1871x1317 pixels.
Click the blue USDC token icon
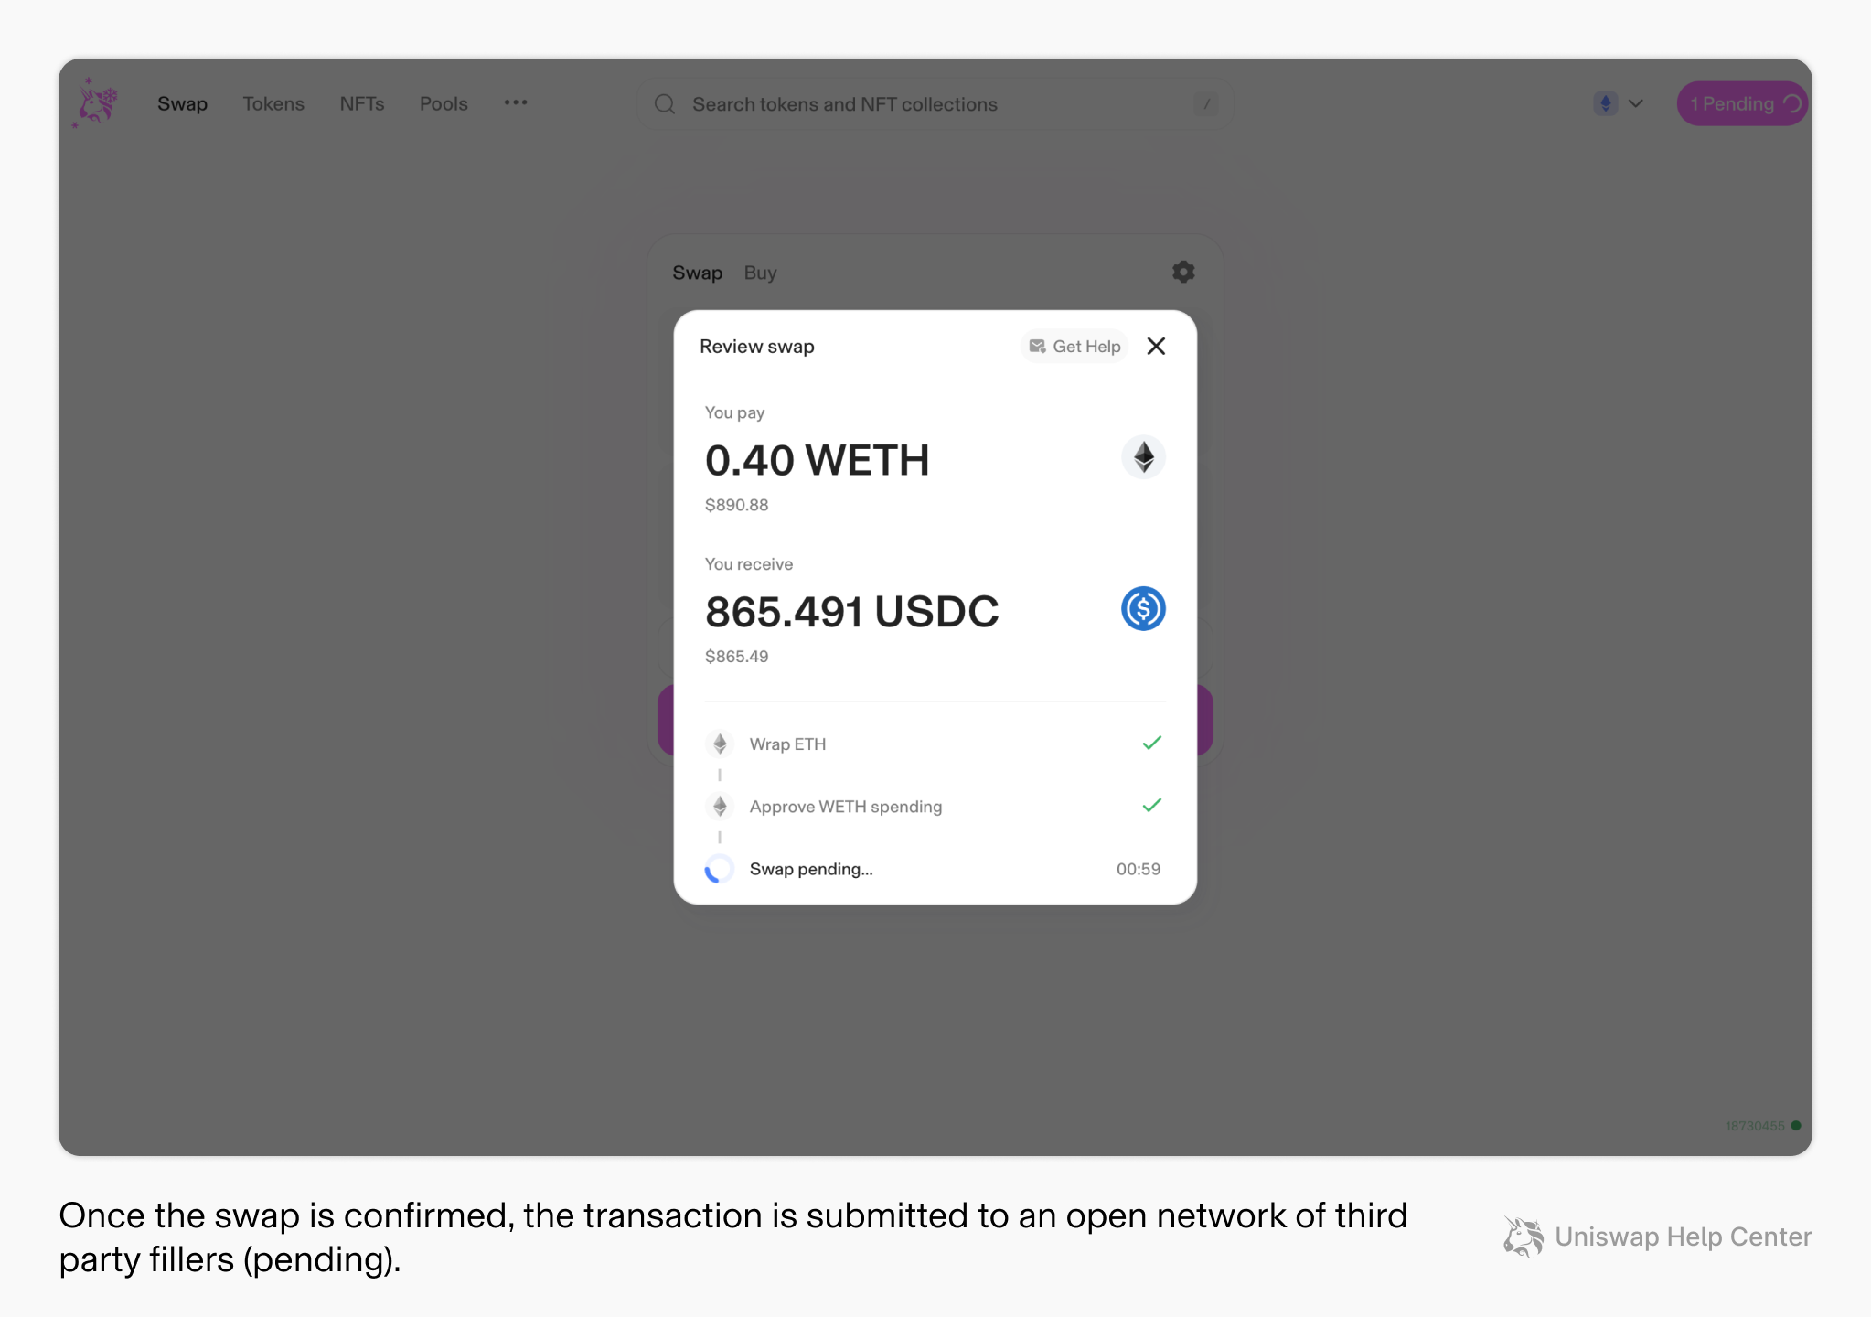pyautogui.click(x=1143, y=608)
